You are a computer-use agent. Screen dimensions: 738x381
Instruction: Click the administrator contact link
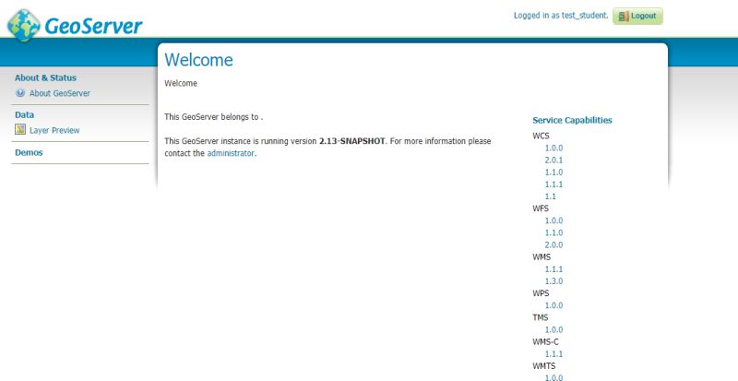pyautogui.click(x=231, y=153)
